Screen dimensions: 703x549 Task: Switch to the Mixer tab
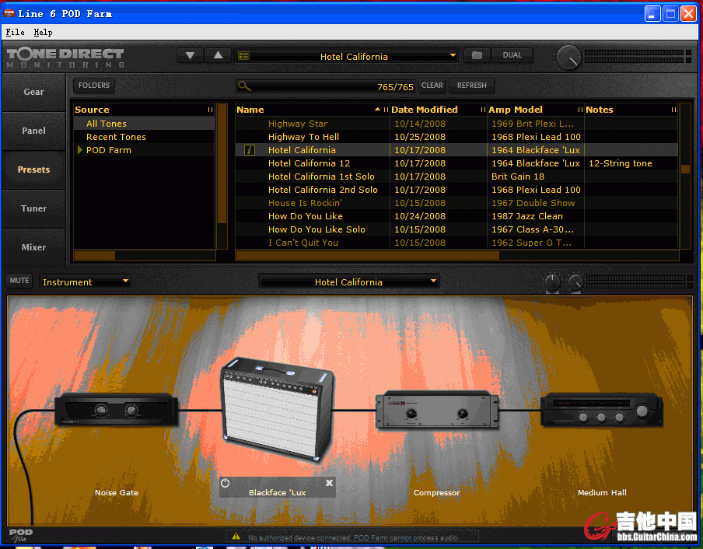(x=33, y=247)
